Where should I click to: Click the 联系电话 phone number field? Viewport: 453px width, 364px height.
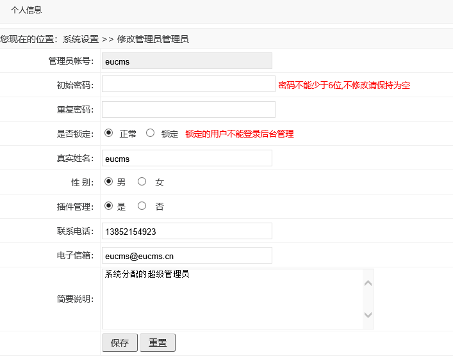(186, 231)
